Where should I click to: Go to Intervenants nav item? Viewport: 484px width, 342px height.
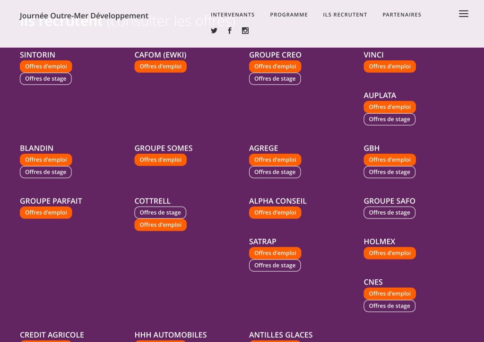click(233, 15)
